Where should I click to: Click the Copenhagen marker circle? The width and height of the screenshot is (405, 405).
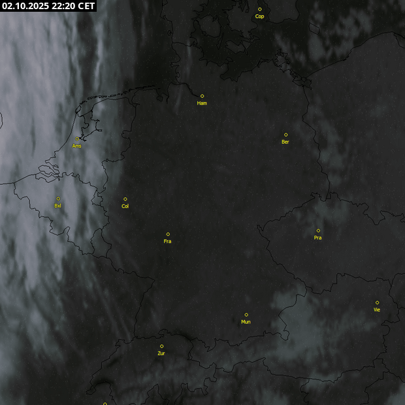coord(259,9)
